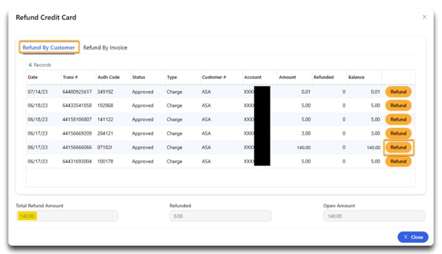This screenshot has width=442, height=254.
Task: Click the blue Close button
Action: [412, 237]
